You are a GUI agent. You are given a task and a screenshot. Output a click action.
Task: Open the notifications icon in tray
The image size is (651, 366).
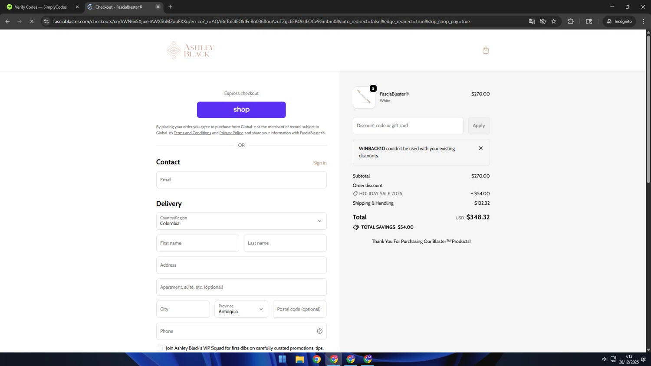coord(644,359)
